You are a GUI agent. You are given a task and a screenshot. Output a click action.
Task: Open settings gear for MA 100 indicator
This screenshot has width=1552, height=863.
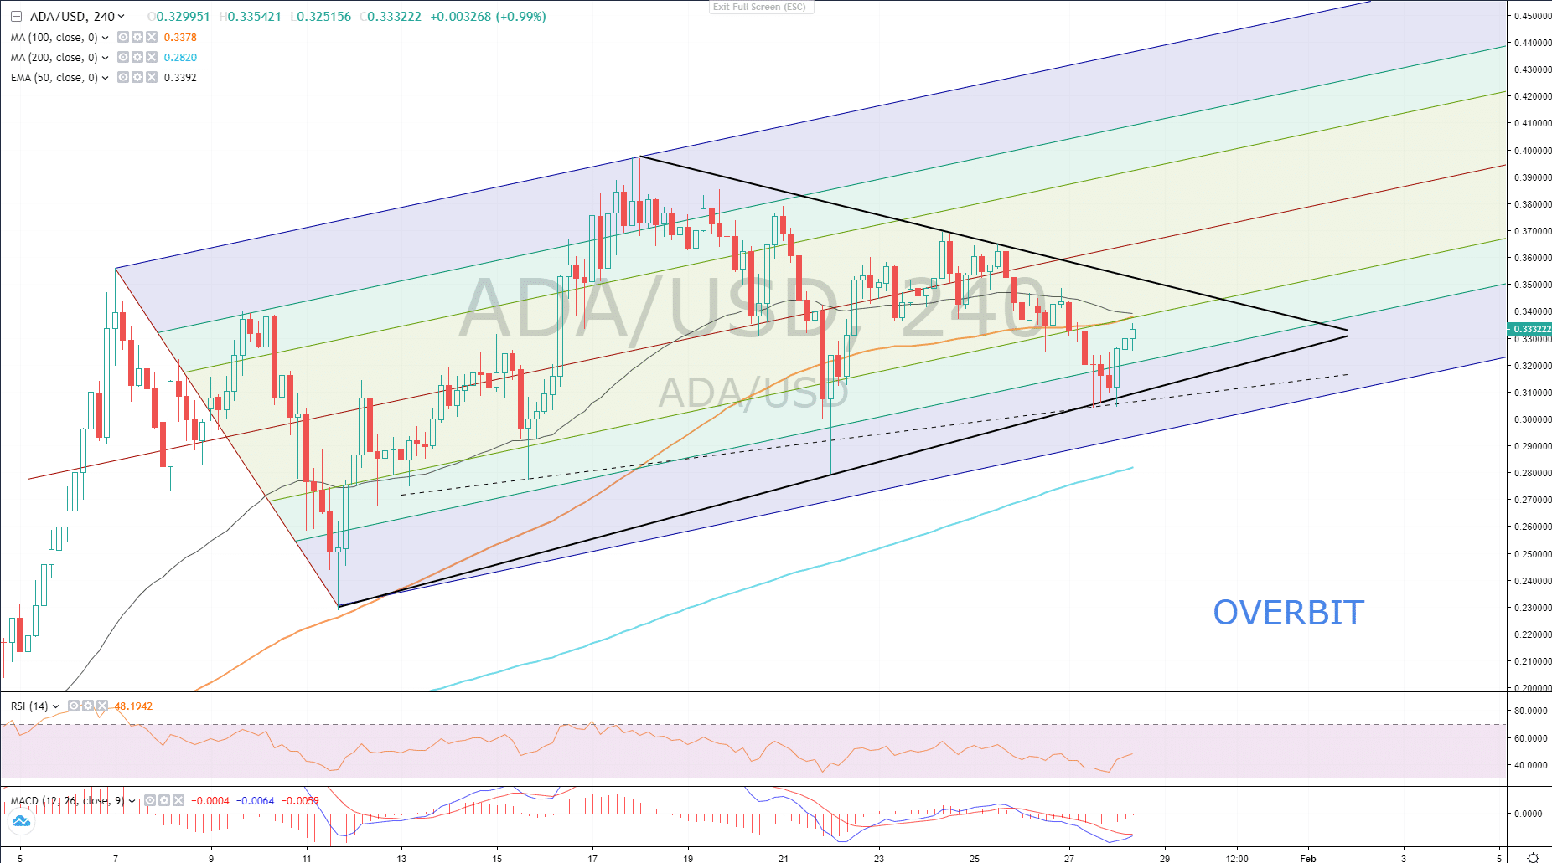[137, 37]
